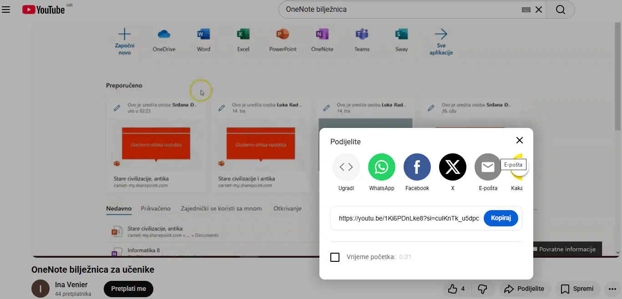Screen dimensions: 622x299
Task: Open the three-dot more actions menu
Action: click(x=612, y=289)
